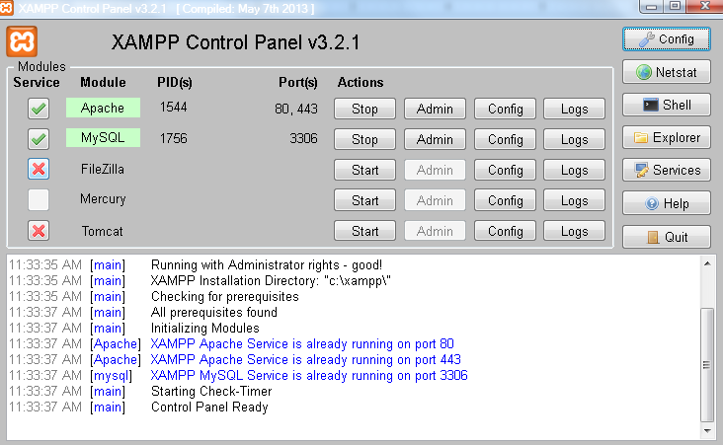Open MySQL Config menu
The image size is (723, 445).
(506, 139)
